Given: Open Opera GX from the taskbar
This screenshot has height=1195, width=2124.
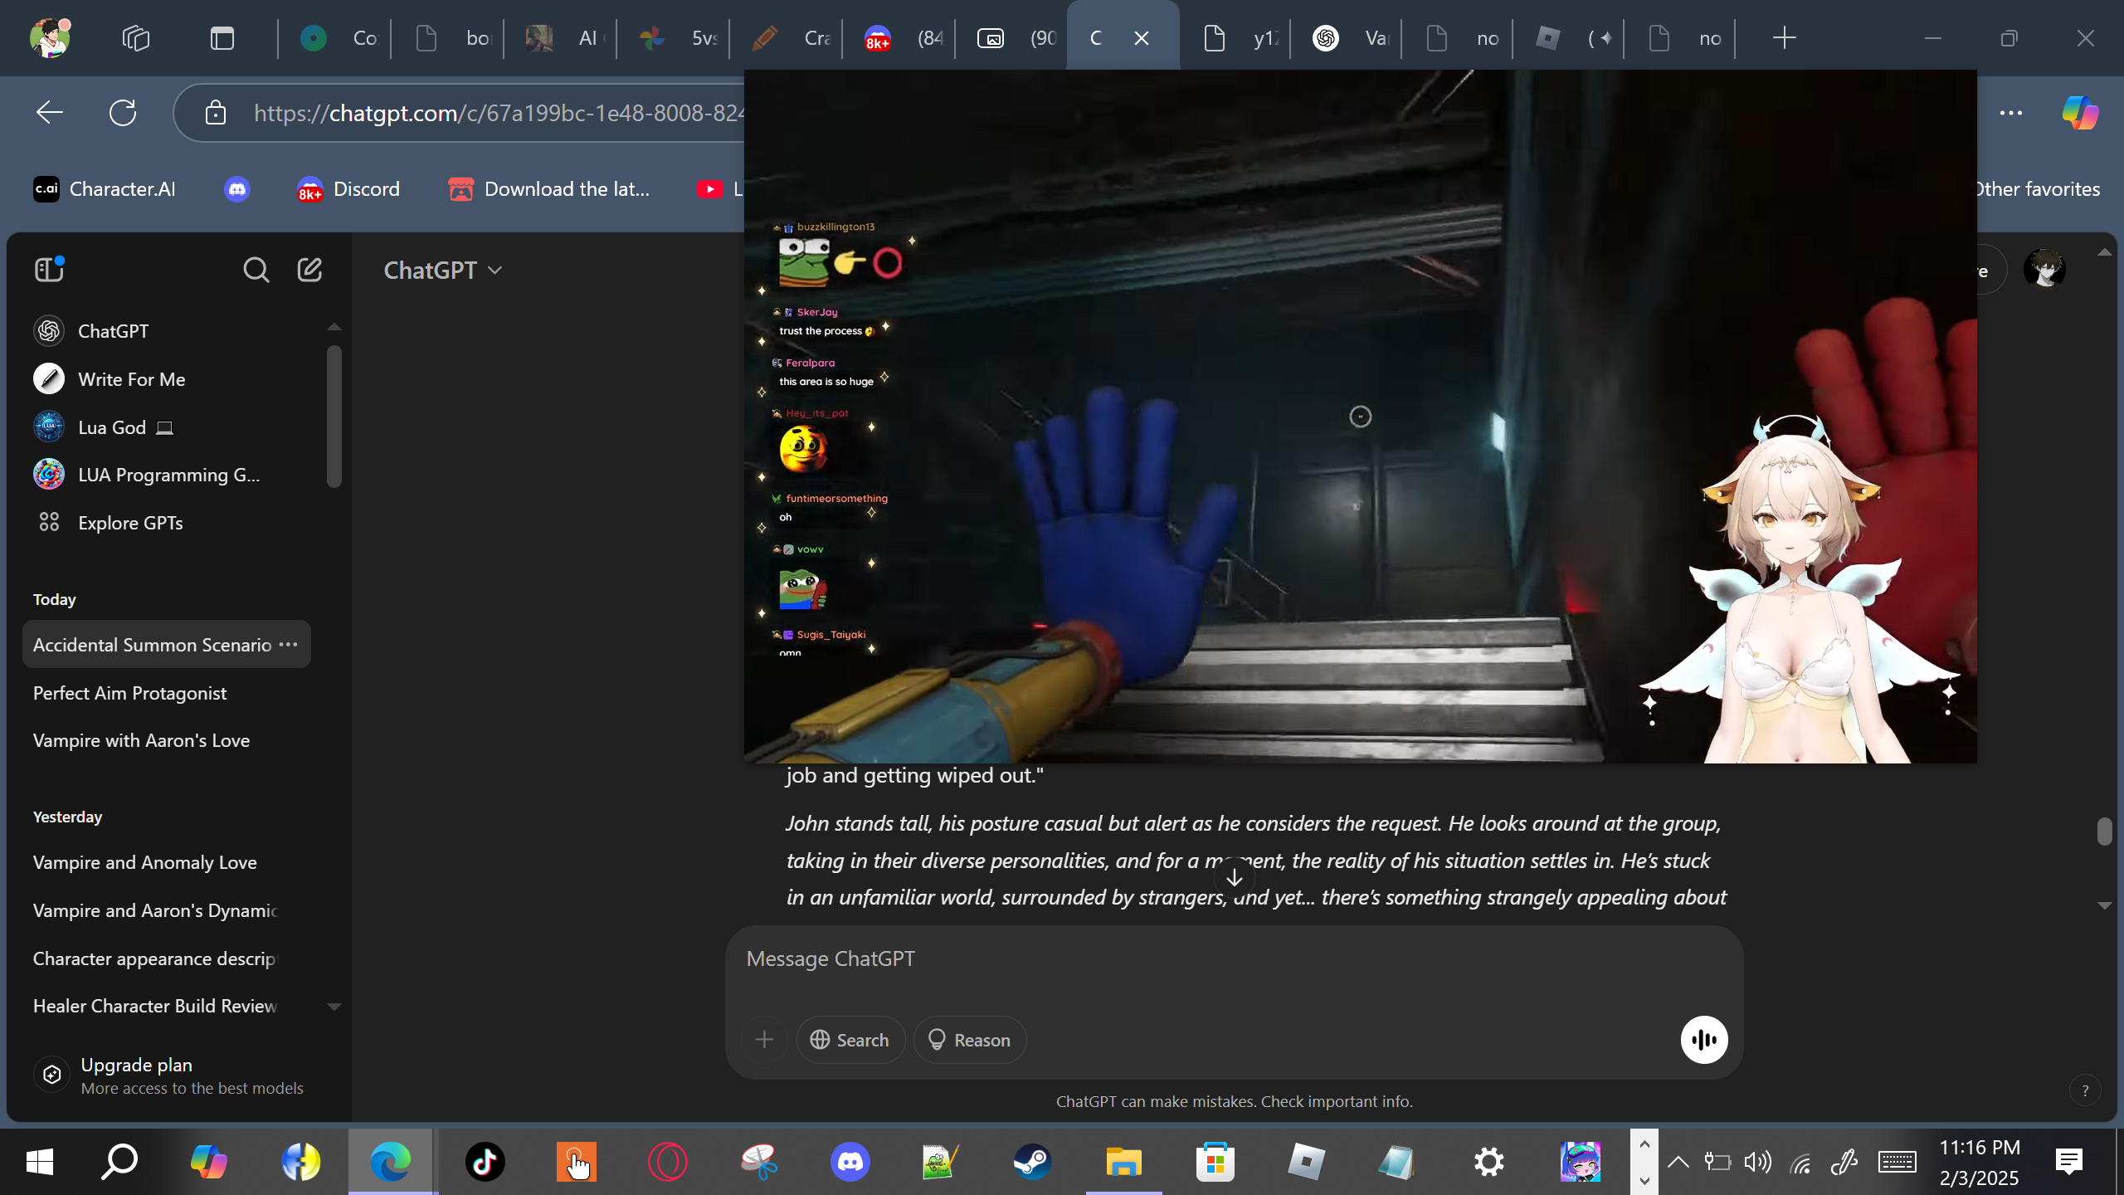Looking at the screenshot, I should click(668, 1162).
